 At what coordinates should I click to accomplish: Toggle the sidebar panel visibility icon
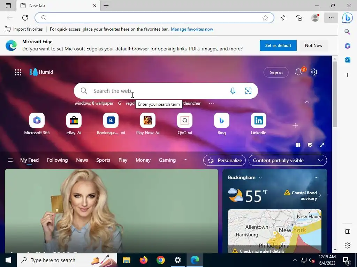click(x=348, y=232)
